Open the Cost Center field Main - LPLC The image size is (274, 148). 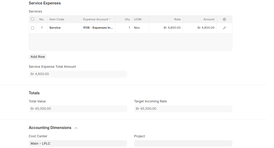pos(78,144)
